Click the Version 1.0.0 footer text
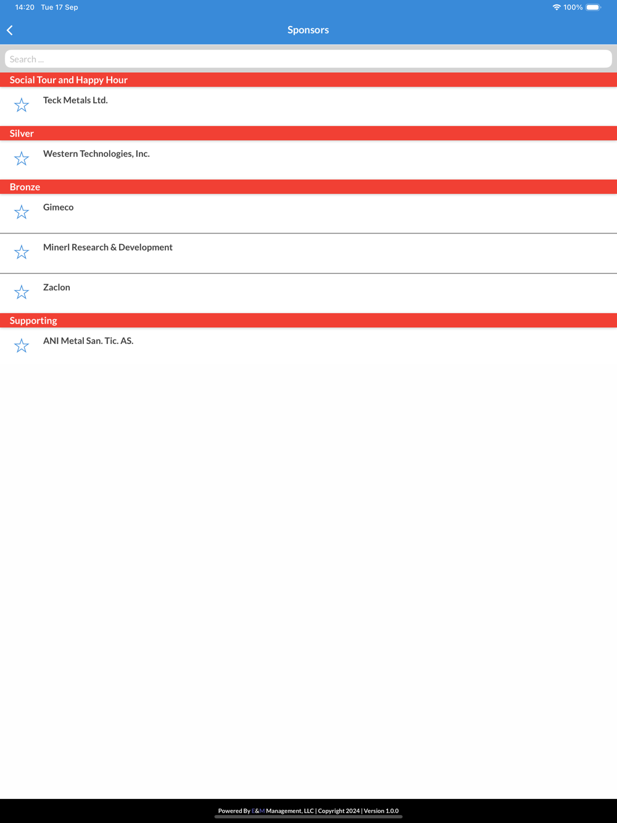The image size is (617, 823). (x=381, y=811)
